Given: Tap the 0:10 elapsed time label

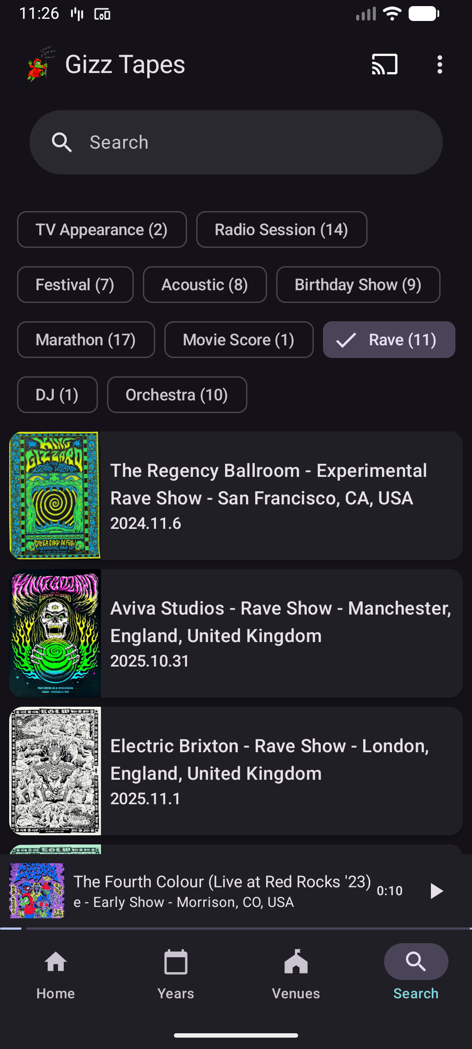Looking at the screenshot, I should point(389,891).
